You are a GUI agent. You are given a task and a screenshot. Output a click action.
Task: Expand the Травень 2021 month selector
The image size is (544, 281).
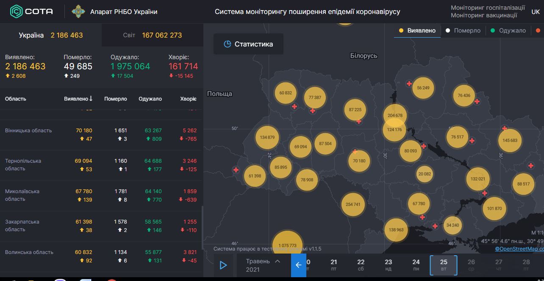264,265
